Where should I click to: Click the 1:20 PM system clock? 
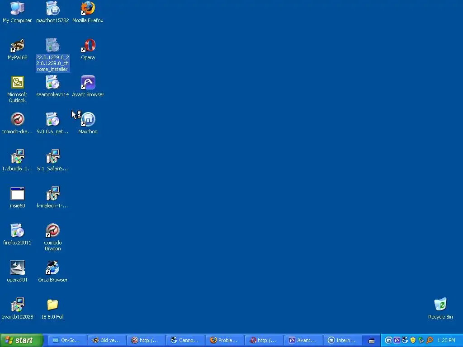(x=446, y=340)
